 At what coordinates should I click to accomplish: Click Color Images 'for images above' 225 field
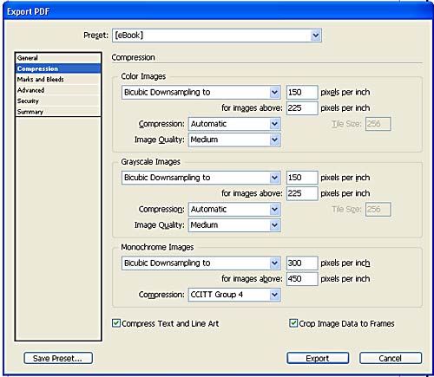coord(302,108)
